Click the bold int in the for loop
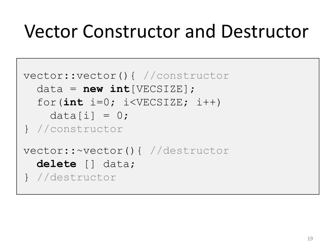This screenshot has width=333, height=250. [x=73, y=102]
